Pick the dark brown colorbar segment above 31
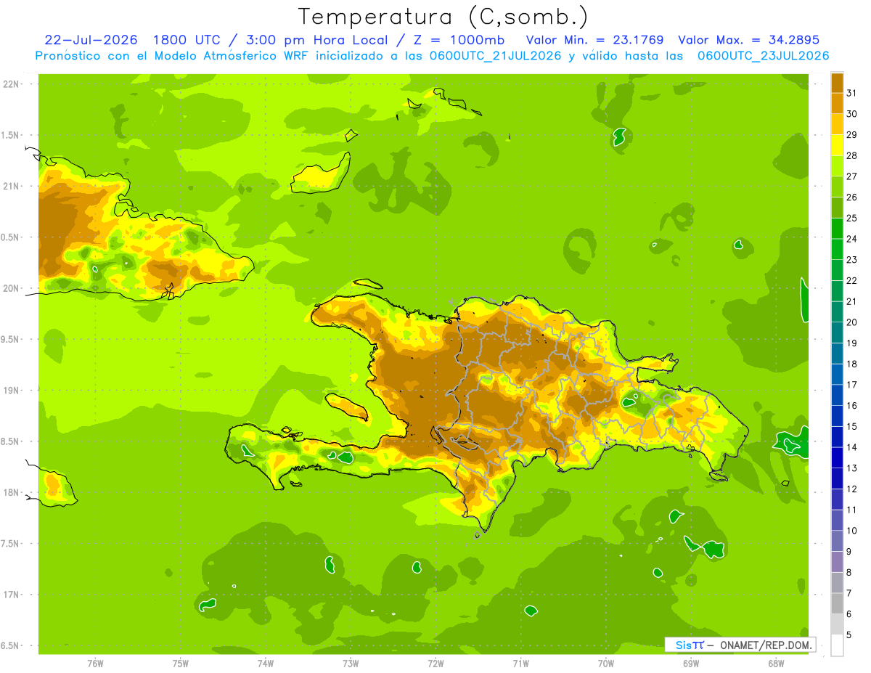 click(x=837, y=83)
